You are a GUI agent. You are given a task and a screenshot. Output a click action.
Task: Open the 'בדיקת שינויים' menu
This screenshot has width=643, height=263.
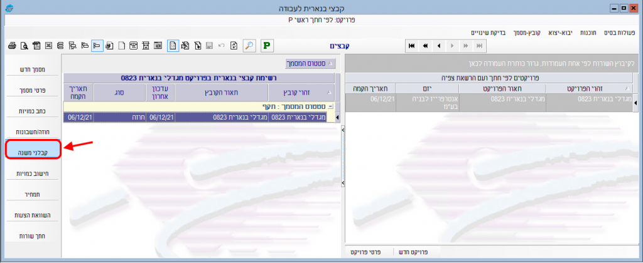coord(489,32)
